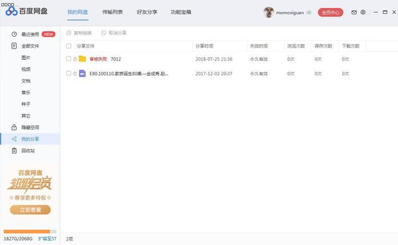
Task: Click the momoxiguan avatar picture
Action: 268,12
